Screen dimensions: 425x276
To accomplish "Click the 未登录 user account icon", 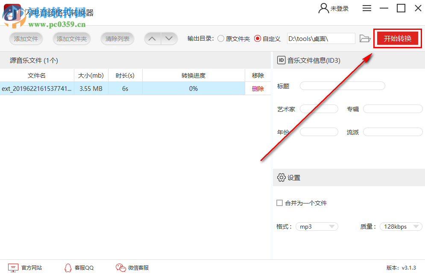I will pyautogui.click(x=322, y=8).
